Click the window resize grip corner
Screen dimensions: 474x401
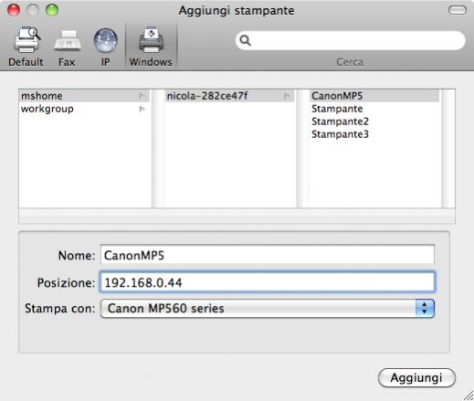pos(469,396)
